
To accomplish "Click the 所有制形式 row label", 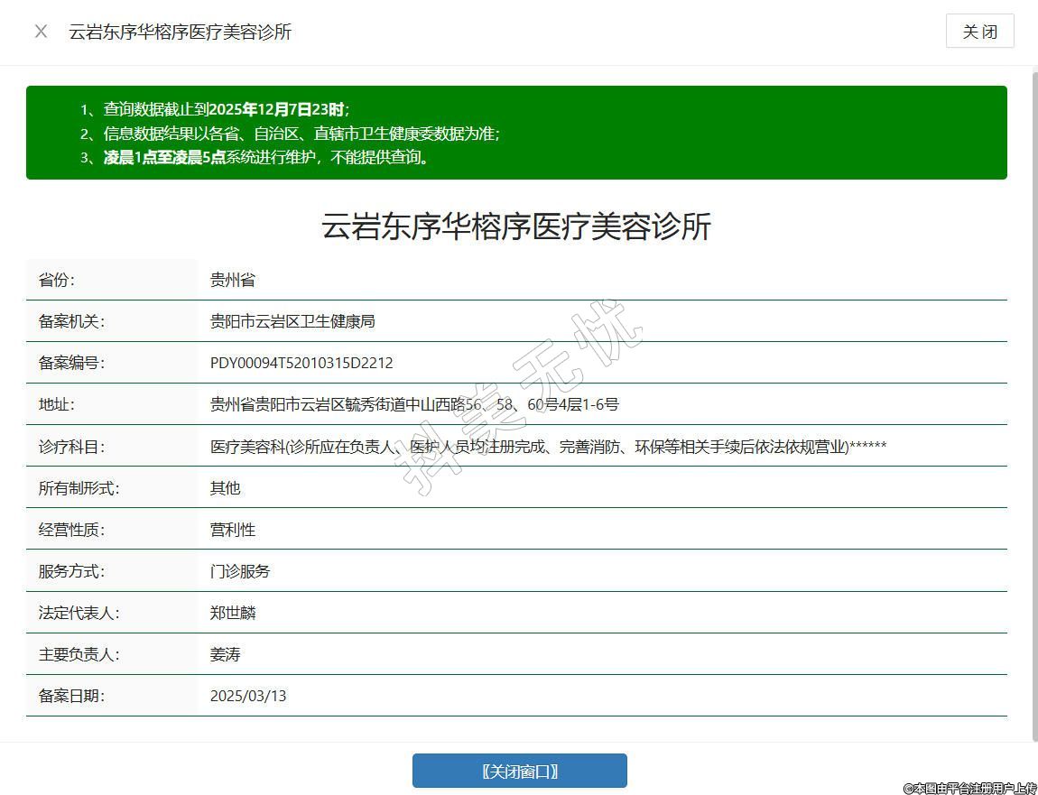I will [79, 488].
